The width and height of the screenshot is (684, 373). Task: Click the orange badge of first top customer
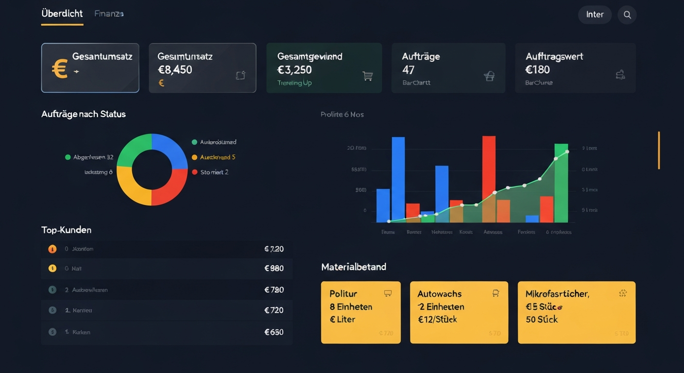(52, 249)
